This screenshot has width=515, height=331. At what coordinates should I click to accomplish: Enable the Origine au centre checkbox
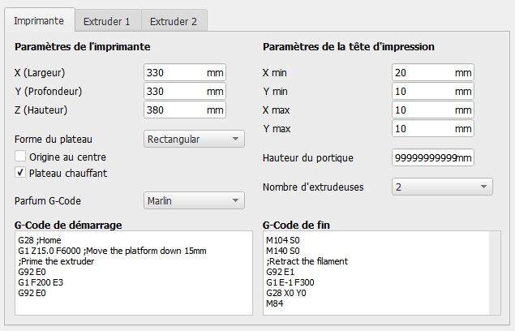pyautogui.click(x=20, y=156)
